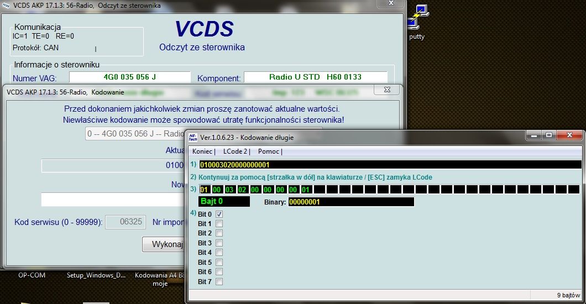
Task: Select the Setup_Windows_D... desktop file
Action: [96, 275]
